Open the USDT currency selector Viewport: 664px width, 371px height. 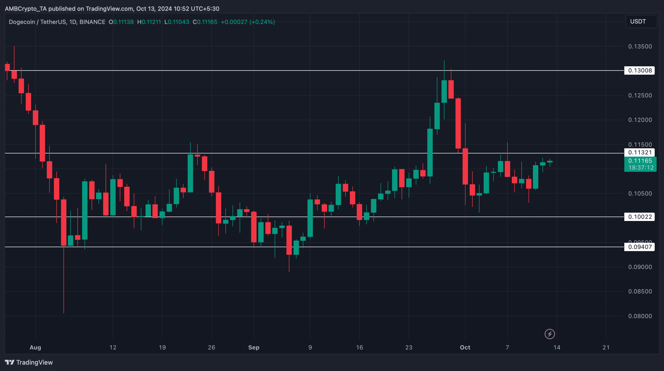coord(641,22)
